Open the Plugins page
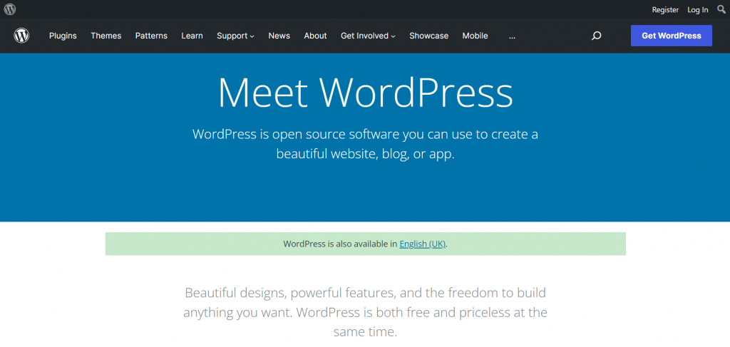The height and width of the screenshot is (347, 730). pos(63,36)
